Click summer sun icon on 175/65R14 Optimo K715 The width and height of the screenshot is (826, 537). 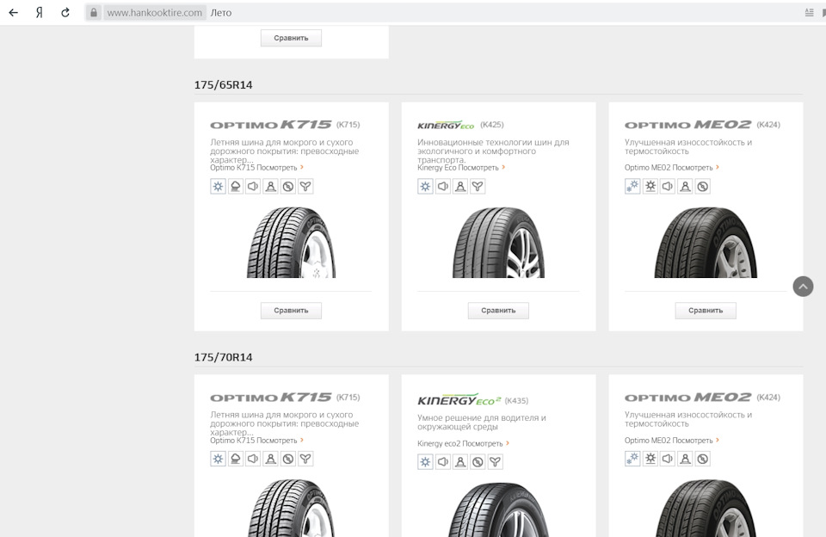pyautogui.click(x=218, y=186)
